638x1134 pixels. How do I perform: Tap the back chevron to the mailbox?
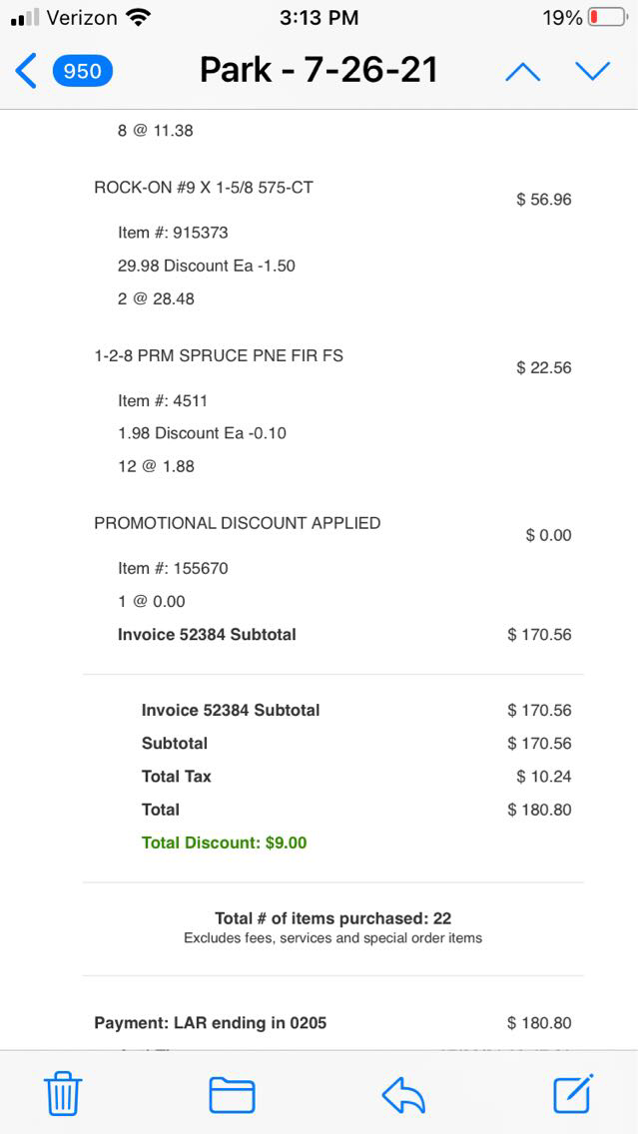(27, 71)
